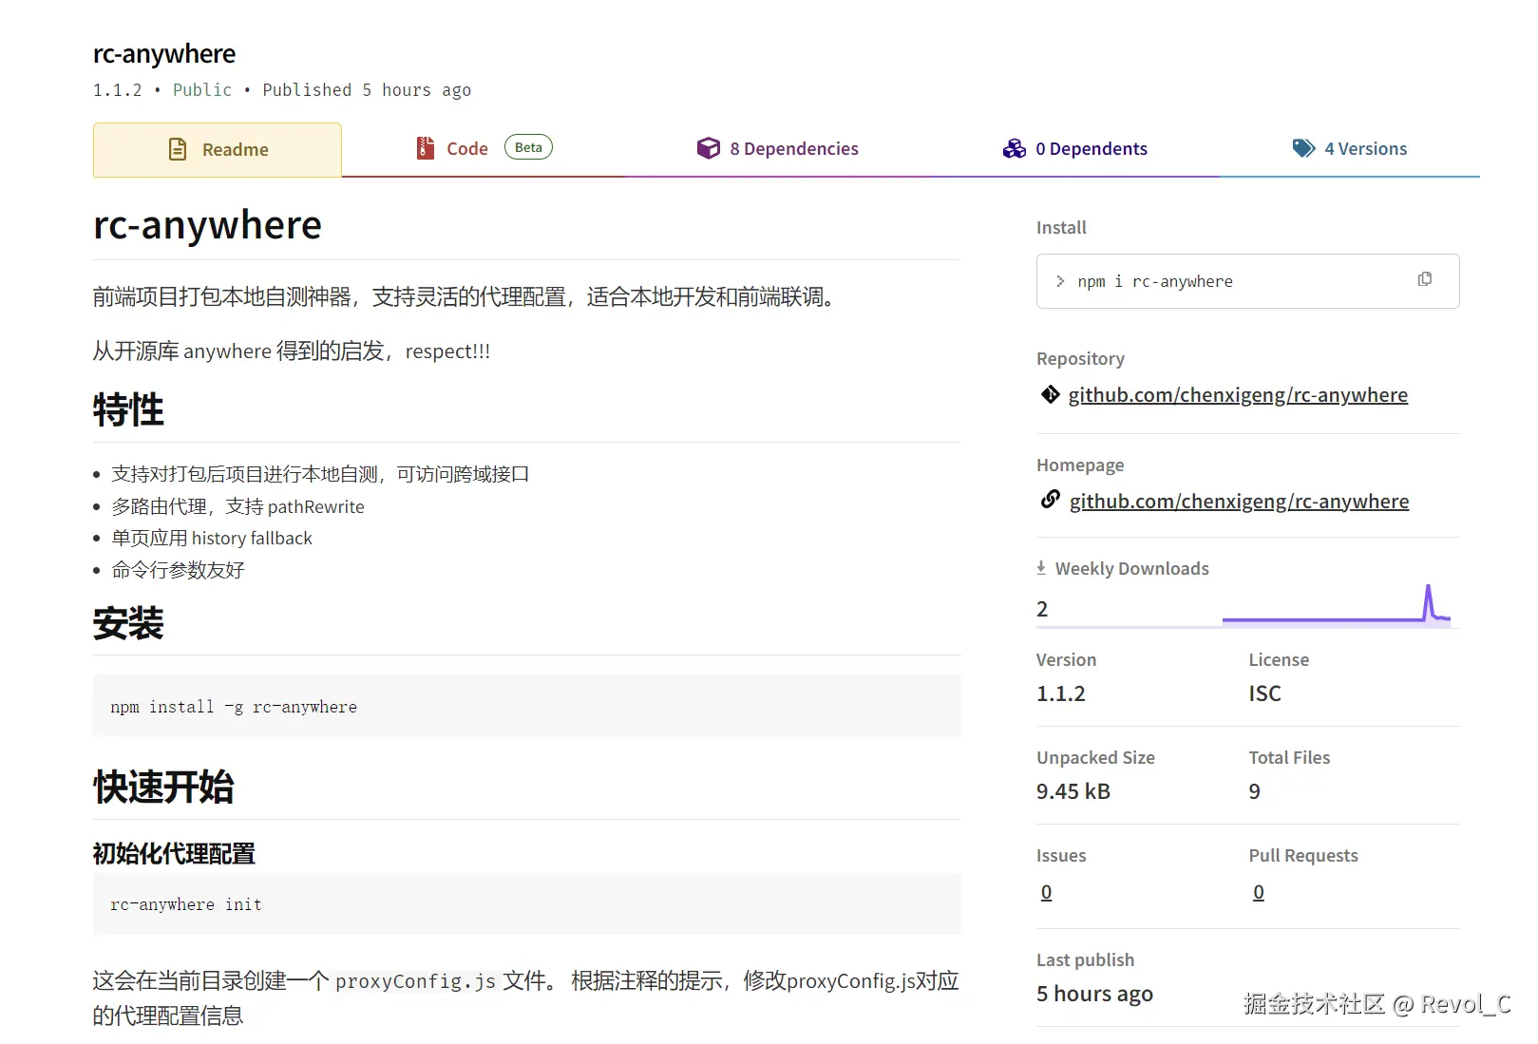Viewport: 1538px width, 1044px height.
Task: Click the '命令行参数友好' bullet
Action: [x=178, y=570]
